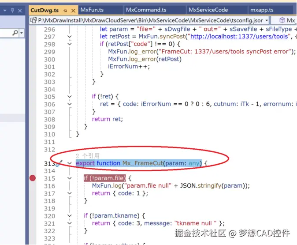Click project file icon in navigation bar

(33, 20)
